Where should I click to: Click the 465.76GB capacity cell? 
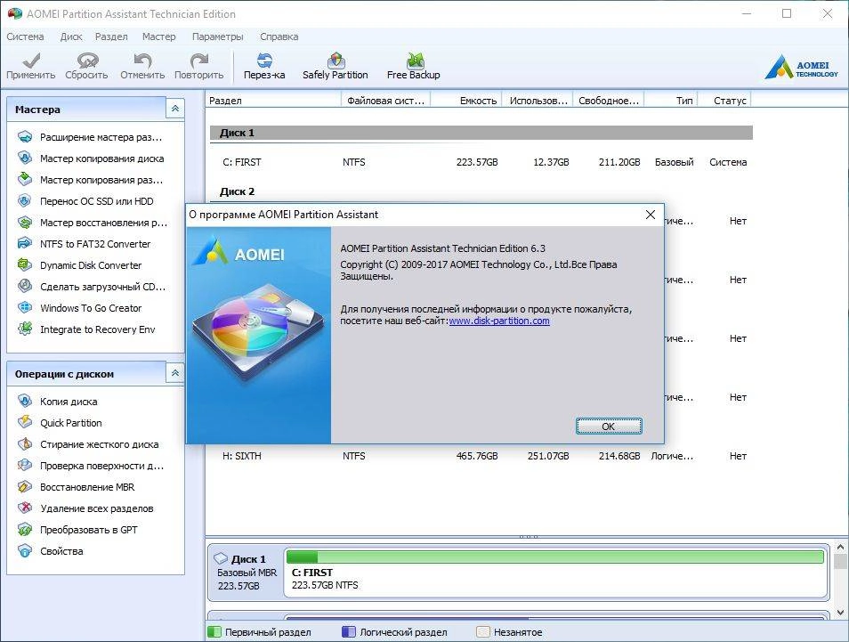[x=477, y=456]
